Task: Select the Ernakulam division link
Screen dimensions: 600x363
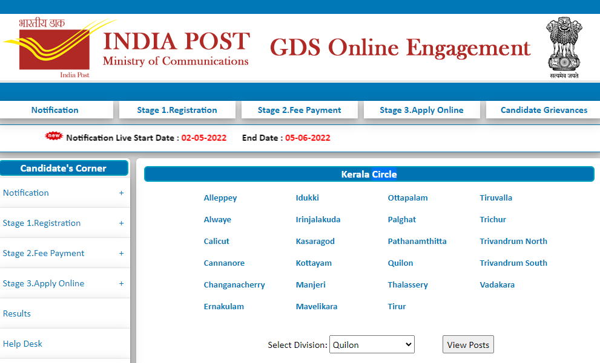Action: pyautogui.click(x=224, y=306)
